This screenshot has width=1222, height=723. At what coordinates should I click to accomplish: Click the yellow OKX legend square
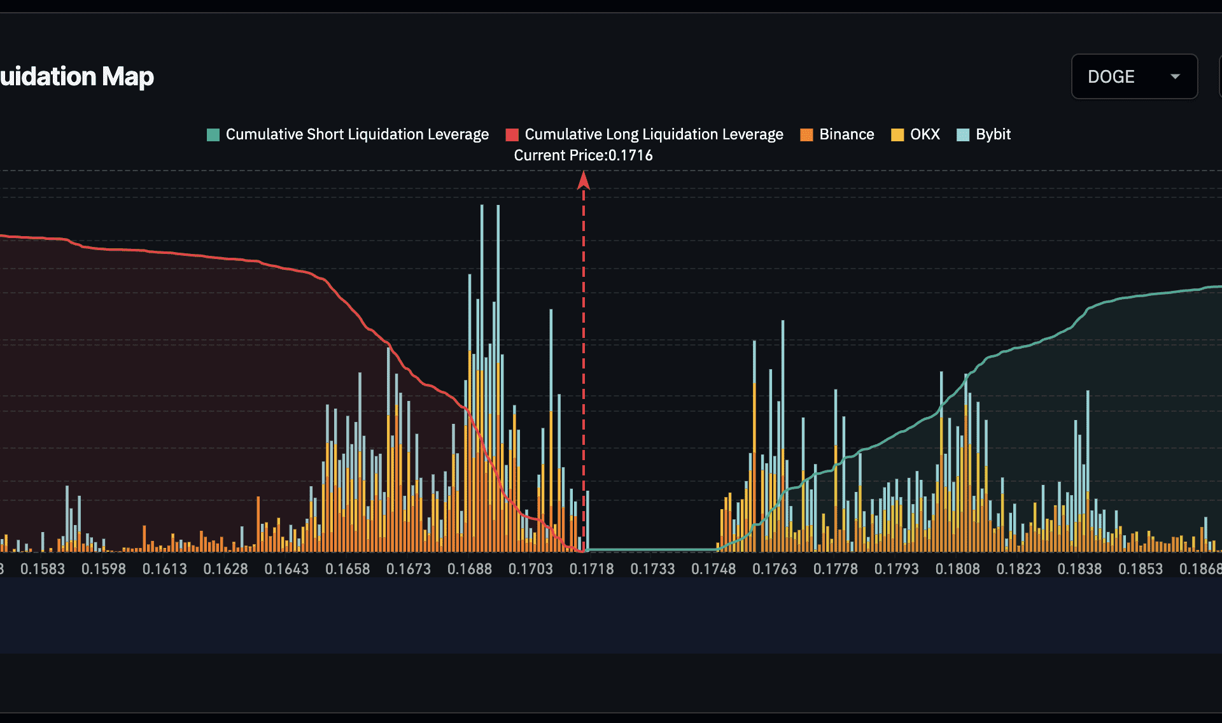click(x=897, y=134)
